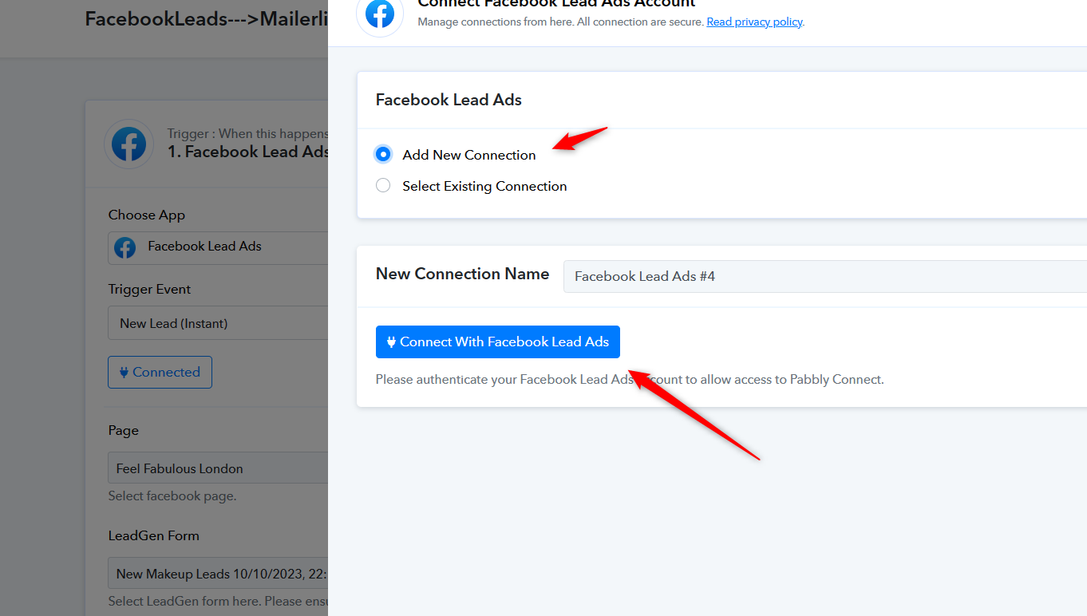Open the Choose App dropdown showing Facebook Lead Ads
The width and height of the screenshot is (1087, 616).
[218, 247]
